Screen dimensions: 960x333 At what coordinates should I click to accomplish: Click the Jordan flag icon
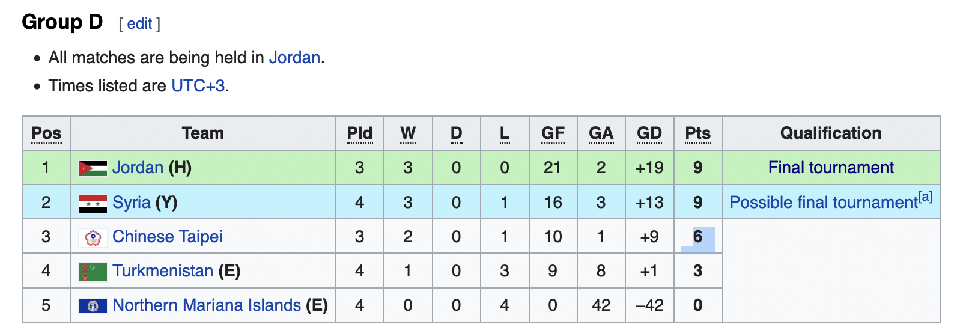point(93,168)
